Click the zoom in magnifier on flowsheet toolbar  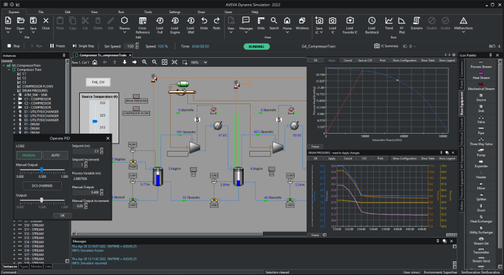click(x=145, y=62)
